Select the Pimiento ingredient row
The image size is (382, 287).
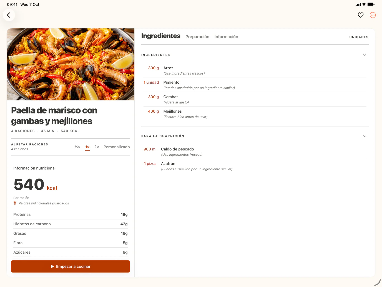[x=255, y=85]
